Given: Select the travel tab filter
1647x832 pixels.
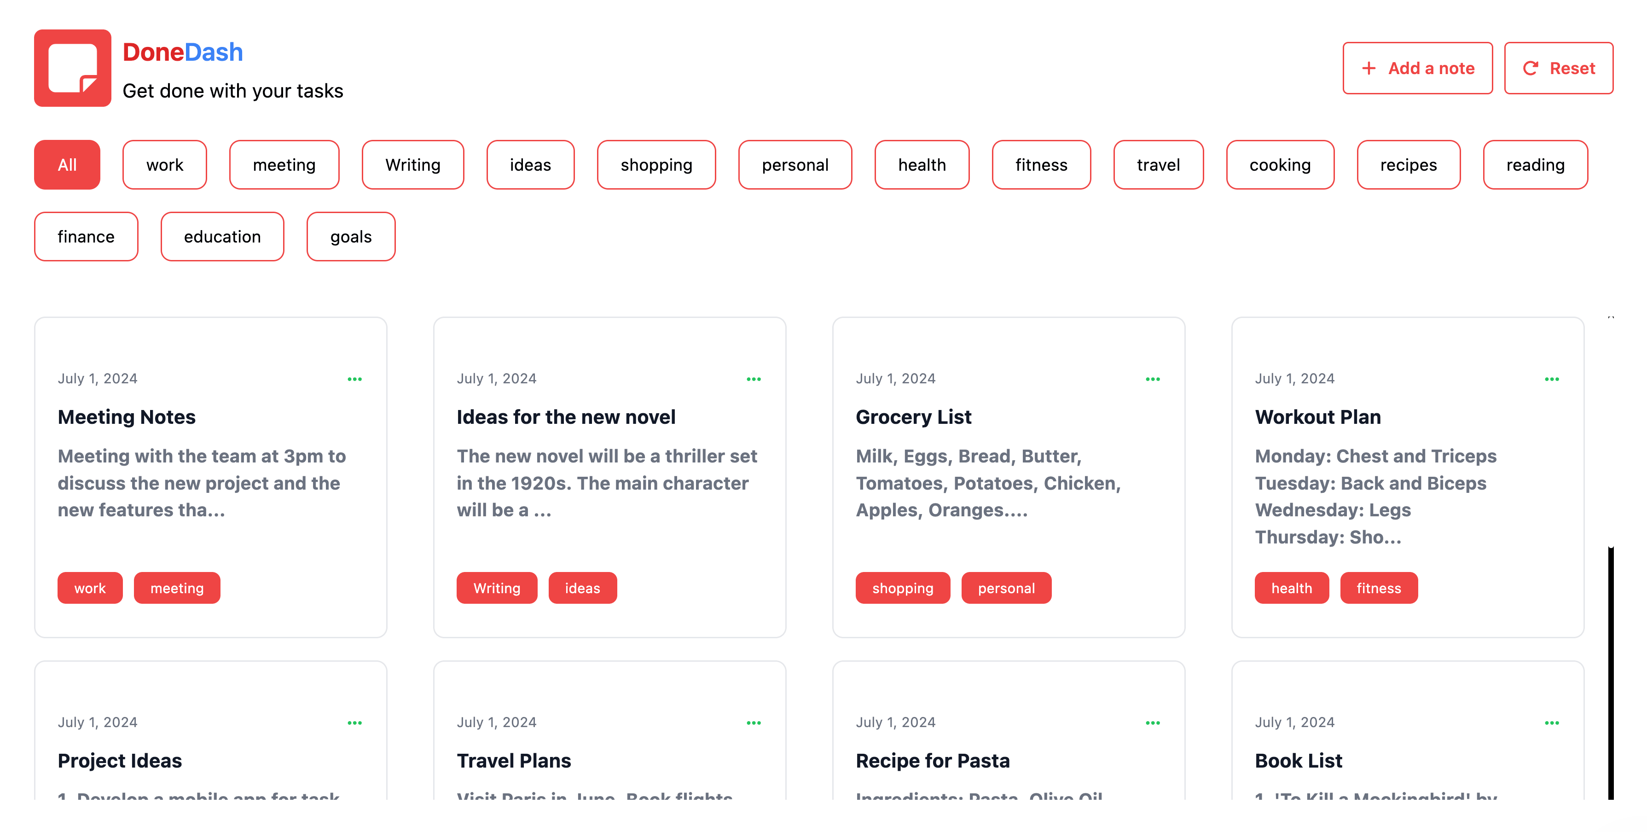Looking at the screenshot, I should pos(1158,163).
